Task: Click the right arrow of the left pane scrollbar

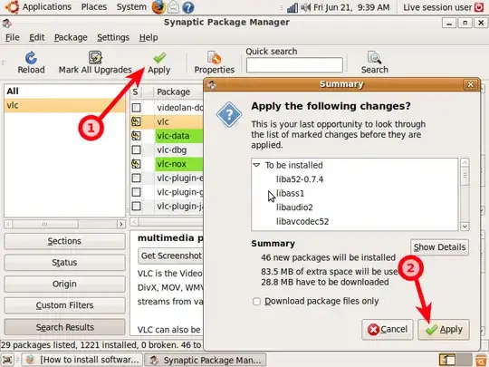Action: pyautogui.click(x=121, y=224)
